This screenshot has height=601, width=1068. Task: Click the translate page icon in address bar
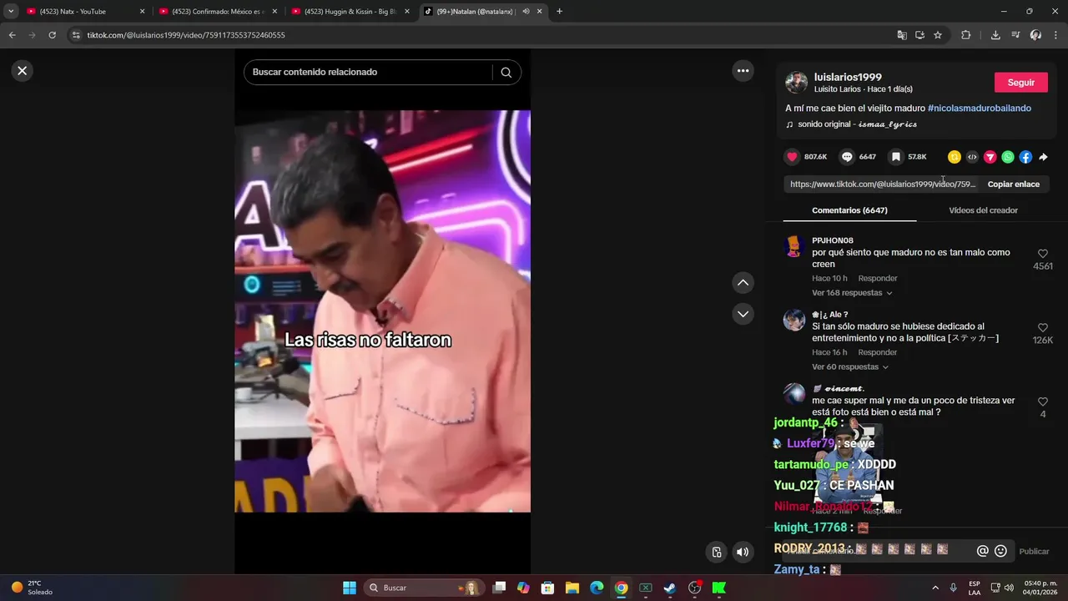point(902,35)
